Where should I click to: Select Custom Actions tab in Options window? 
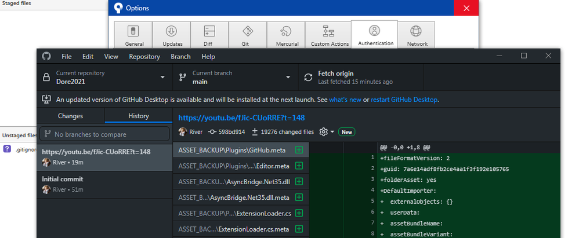coord(328,35)
